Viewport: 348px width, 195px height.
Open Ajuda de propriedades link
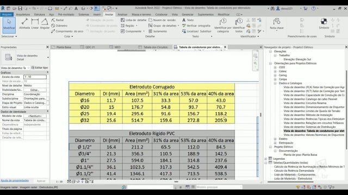coord(15,180)
